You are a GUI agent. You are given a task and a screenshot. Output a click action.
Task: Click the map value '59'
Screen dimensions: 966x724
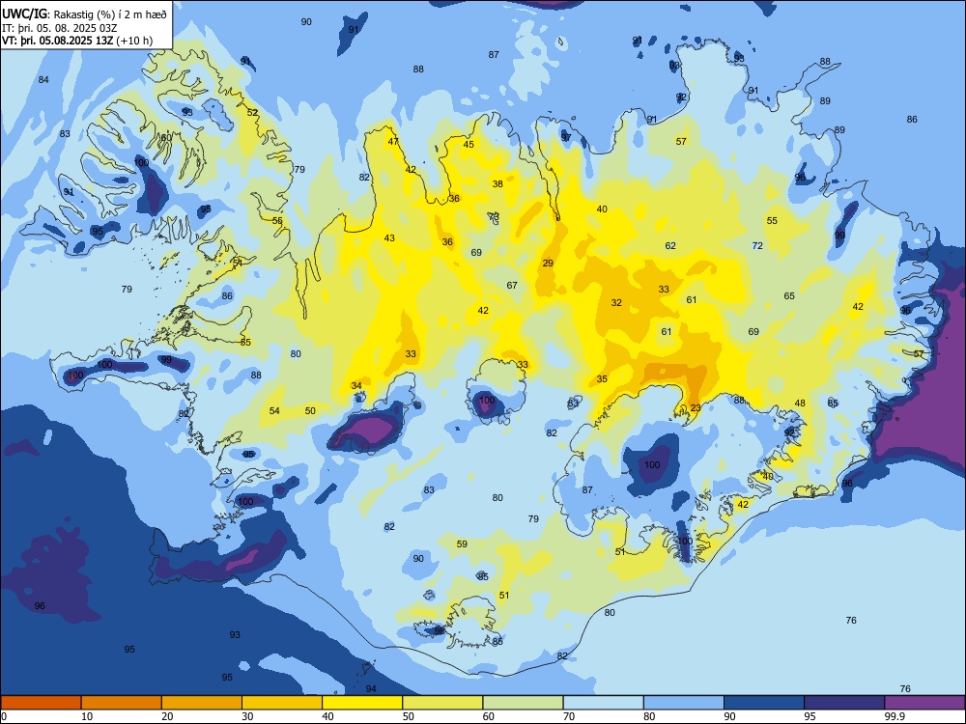pyautogui.click(x=462, y=543)
